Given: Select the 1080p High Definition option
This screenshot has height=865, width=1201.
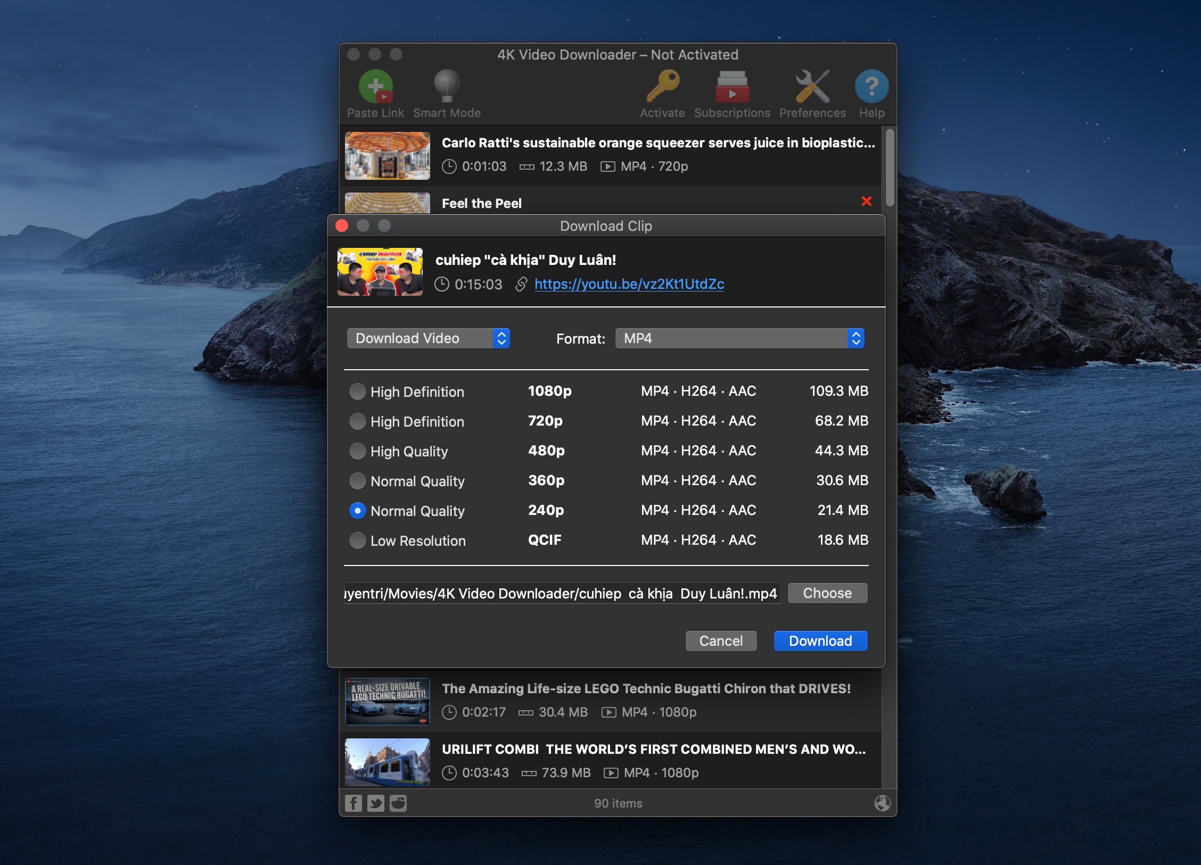Looking at the screenshot, I should click(357, 392).
